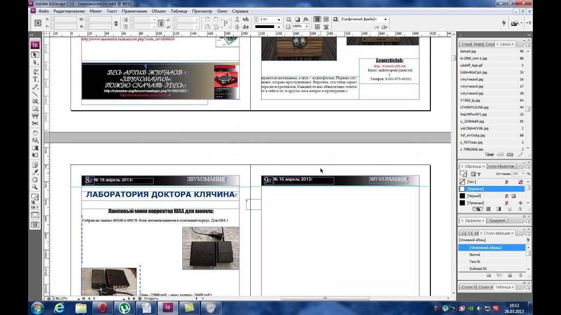Image resolution: width=561 pixels, height=315 pixels.
Task: Click the Открыть status label
Action: (151, 299)
